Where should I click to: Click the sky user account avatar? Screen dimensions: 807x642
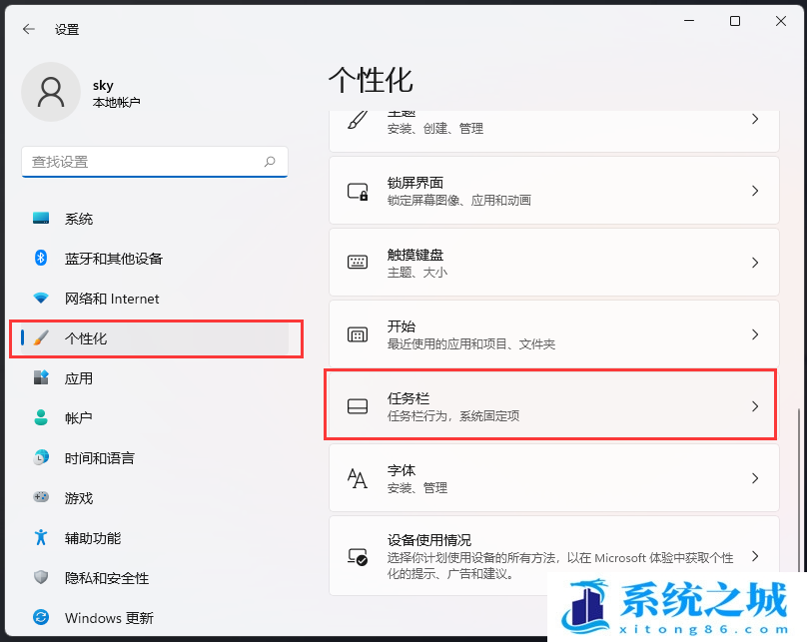pos(50,92)
